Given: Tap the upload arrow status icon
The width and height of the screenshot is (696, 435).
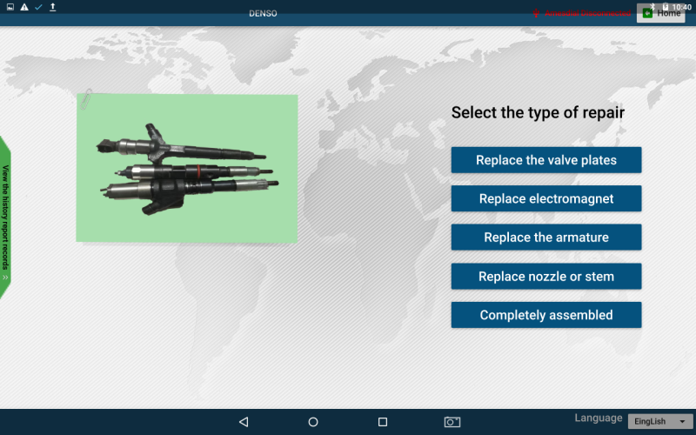Looking at the screenshot, I should pyautogui.click(x=52, y=7).
